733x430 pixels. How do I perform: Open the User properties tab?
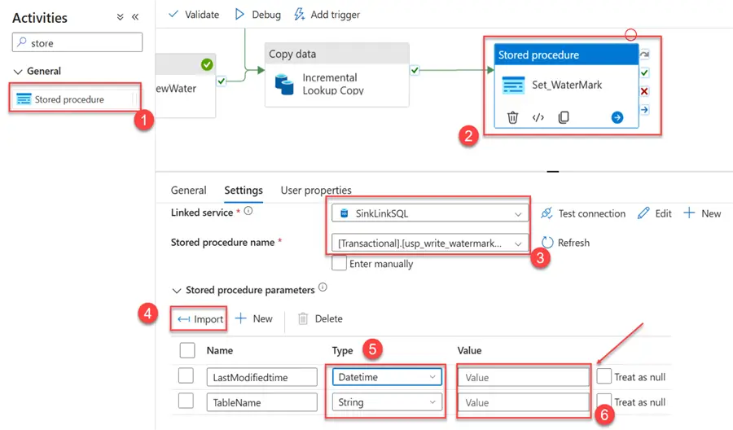tap(316, 191)
